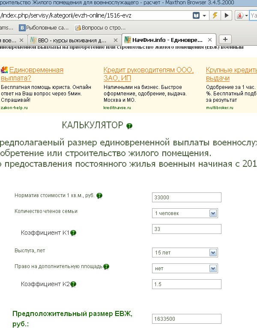The image size is (257, 328).
Task: Click help icon beside Норматив стоимости 1 кв.м.
Action: pyautogui.click(x=99, y=196)
